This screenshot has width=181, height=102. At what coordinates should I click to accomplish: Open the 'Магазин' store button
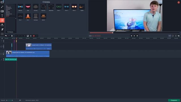(x=10, y=32)
